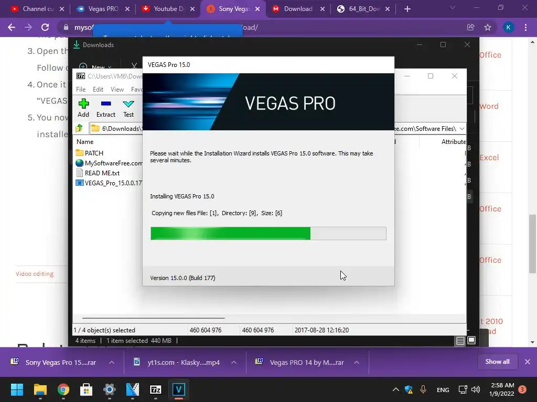Bookmark this page with the star icon
The image size is (537, 402).
(x=488, y=27)
